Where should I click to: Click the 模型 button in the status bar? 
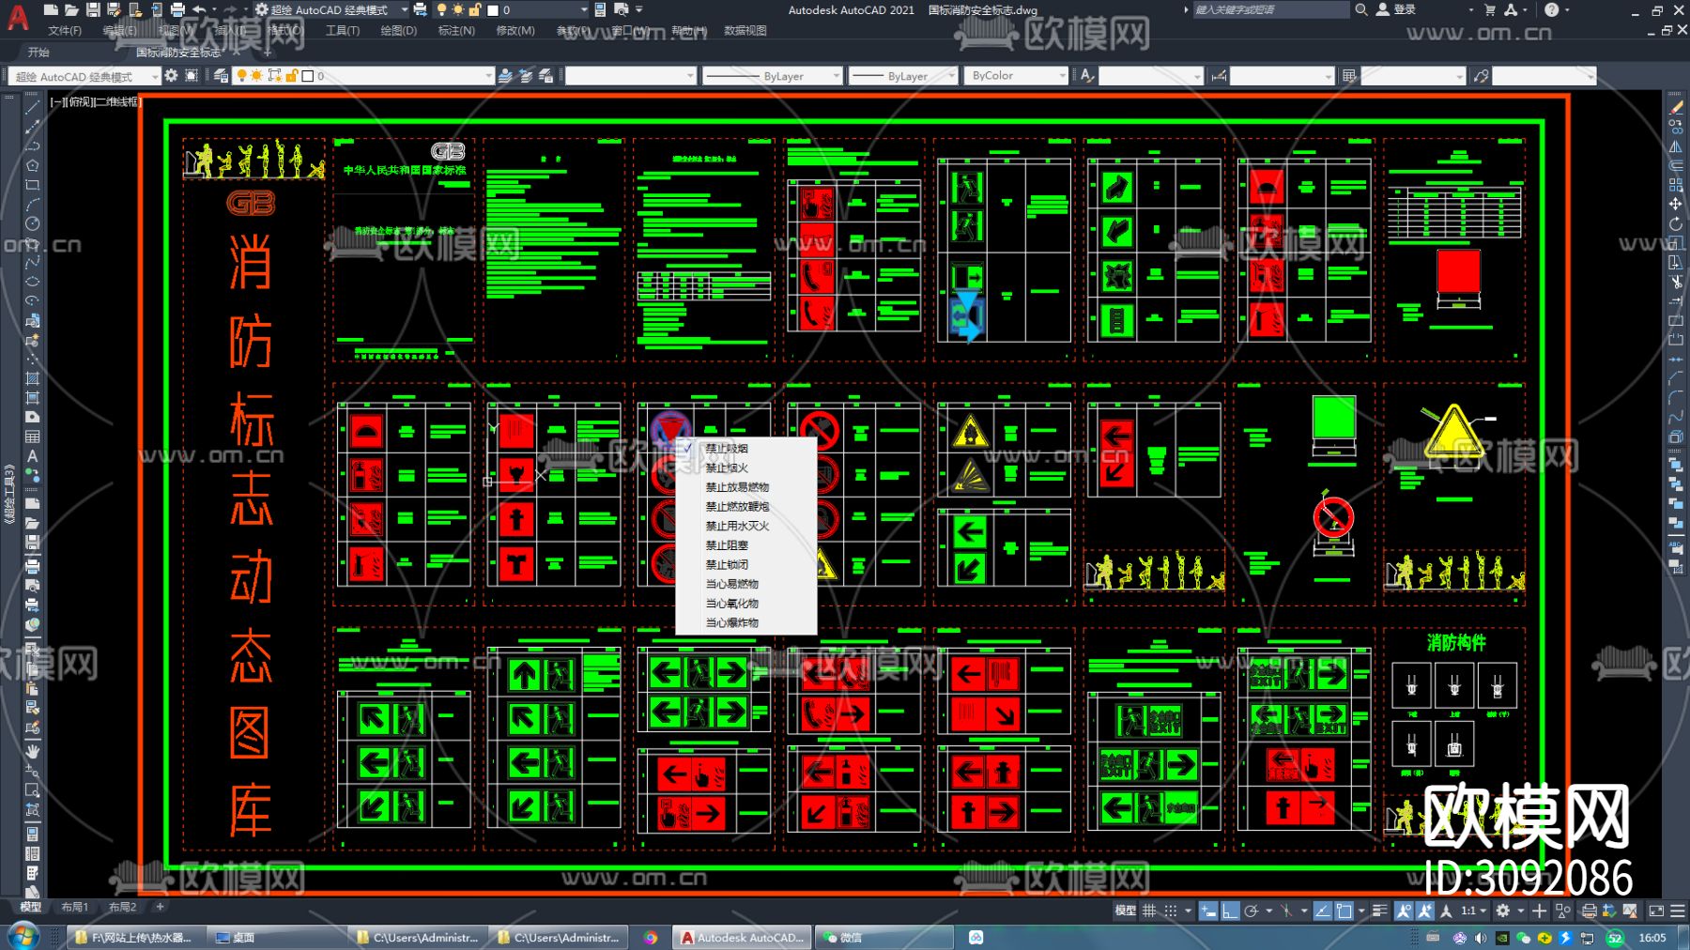click(x=1125, y=911)
